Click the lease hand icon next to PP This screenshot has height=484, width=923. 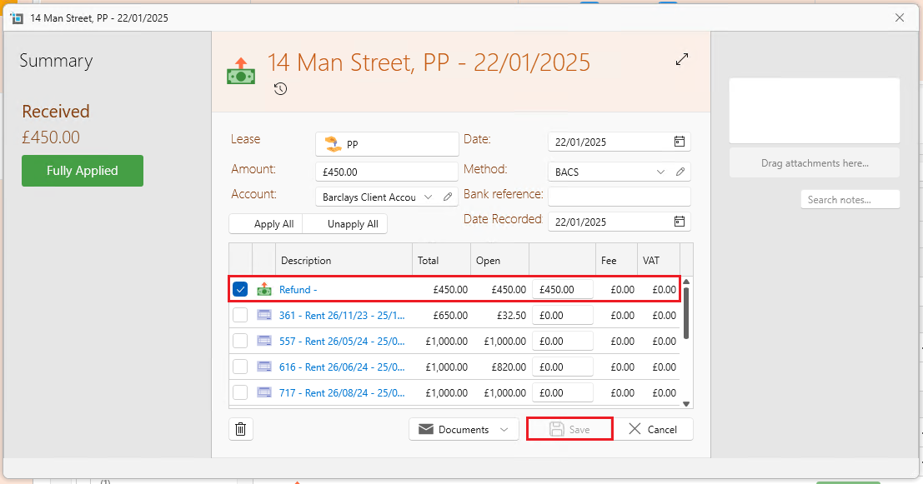(334, 144)
